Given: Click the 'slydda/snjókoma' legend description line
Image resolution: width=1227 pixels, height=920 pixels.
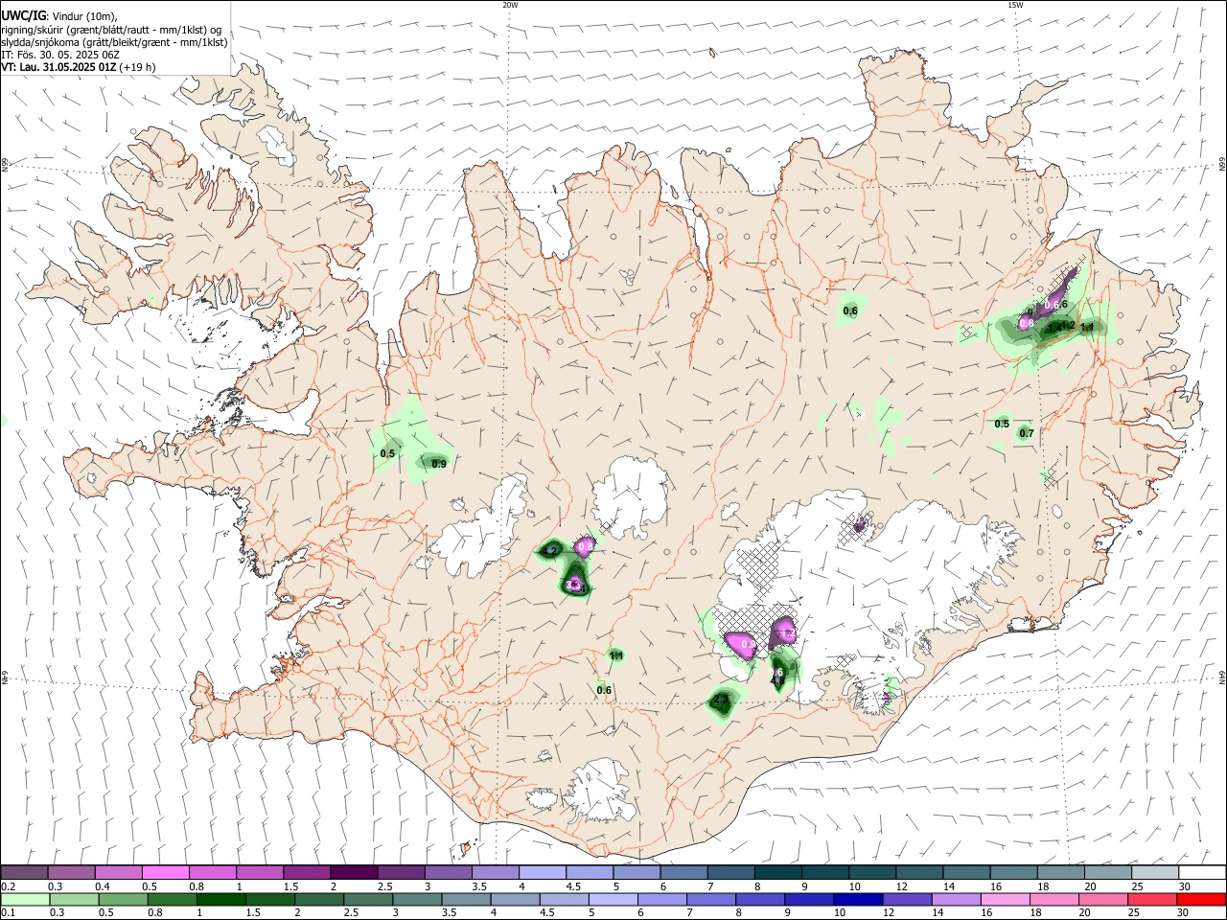Looking at the screenshot, I should coord(114,42).
